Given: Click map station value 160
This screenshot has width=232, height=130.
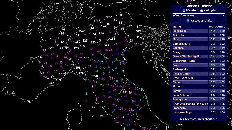Looking at the screenshot, I should 78,42.
